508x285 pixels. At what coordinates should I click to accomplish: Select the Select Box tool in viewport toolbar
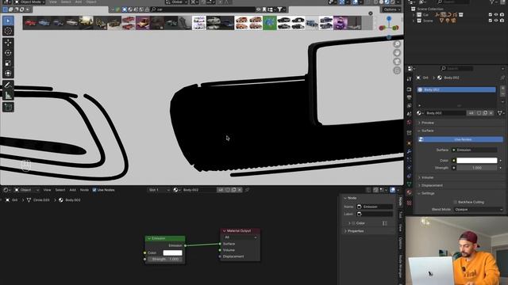tap(8, 21)
